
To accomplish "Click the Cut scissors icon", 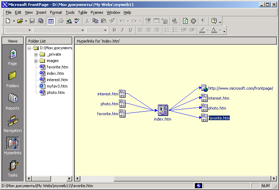I will click(x=87, y=21).
